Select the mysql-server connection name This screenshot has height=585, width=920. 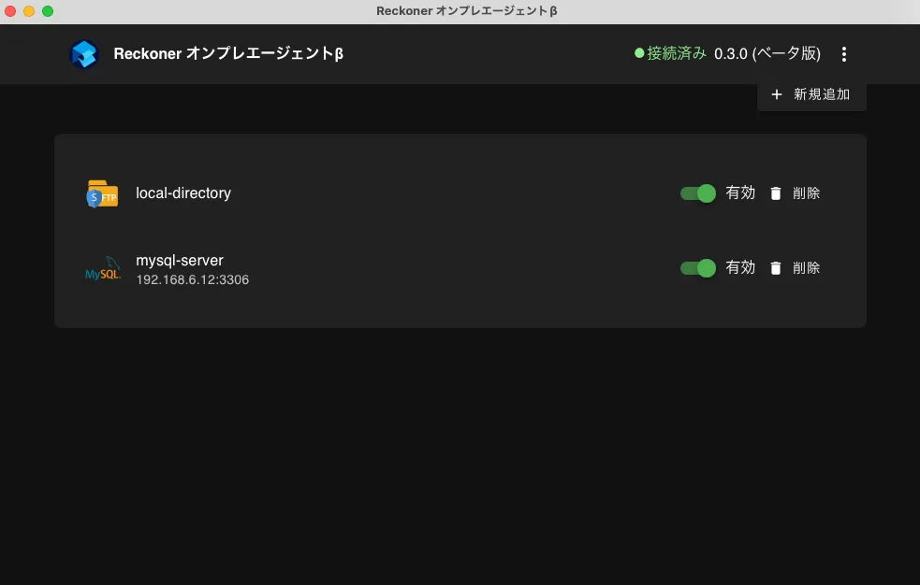click(180, 260)
